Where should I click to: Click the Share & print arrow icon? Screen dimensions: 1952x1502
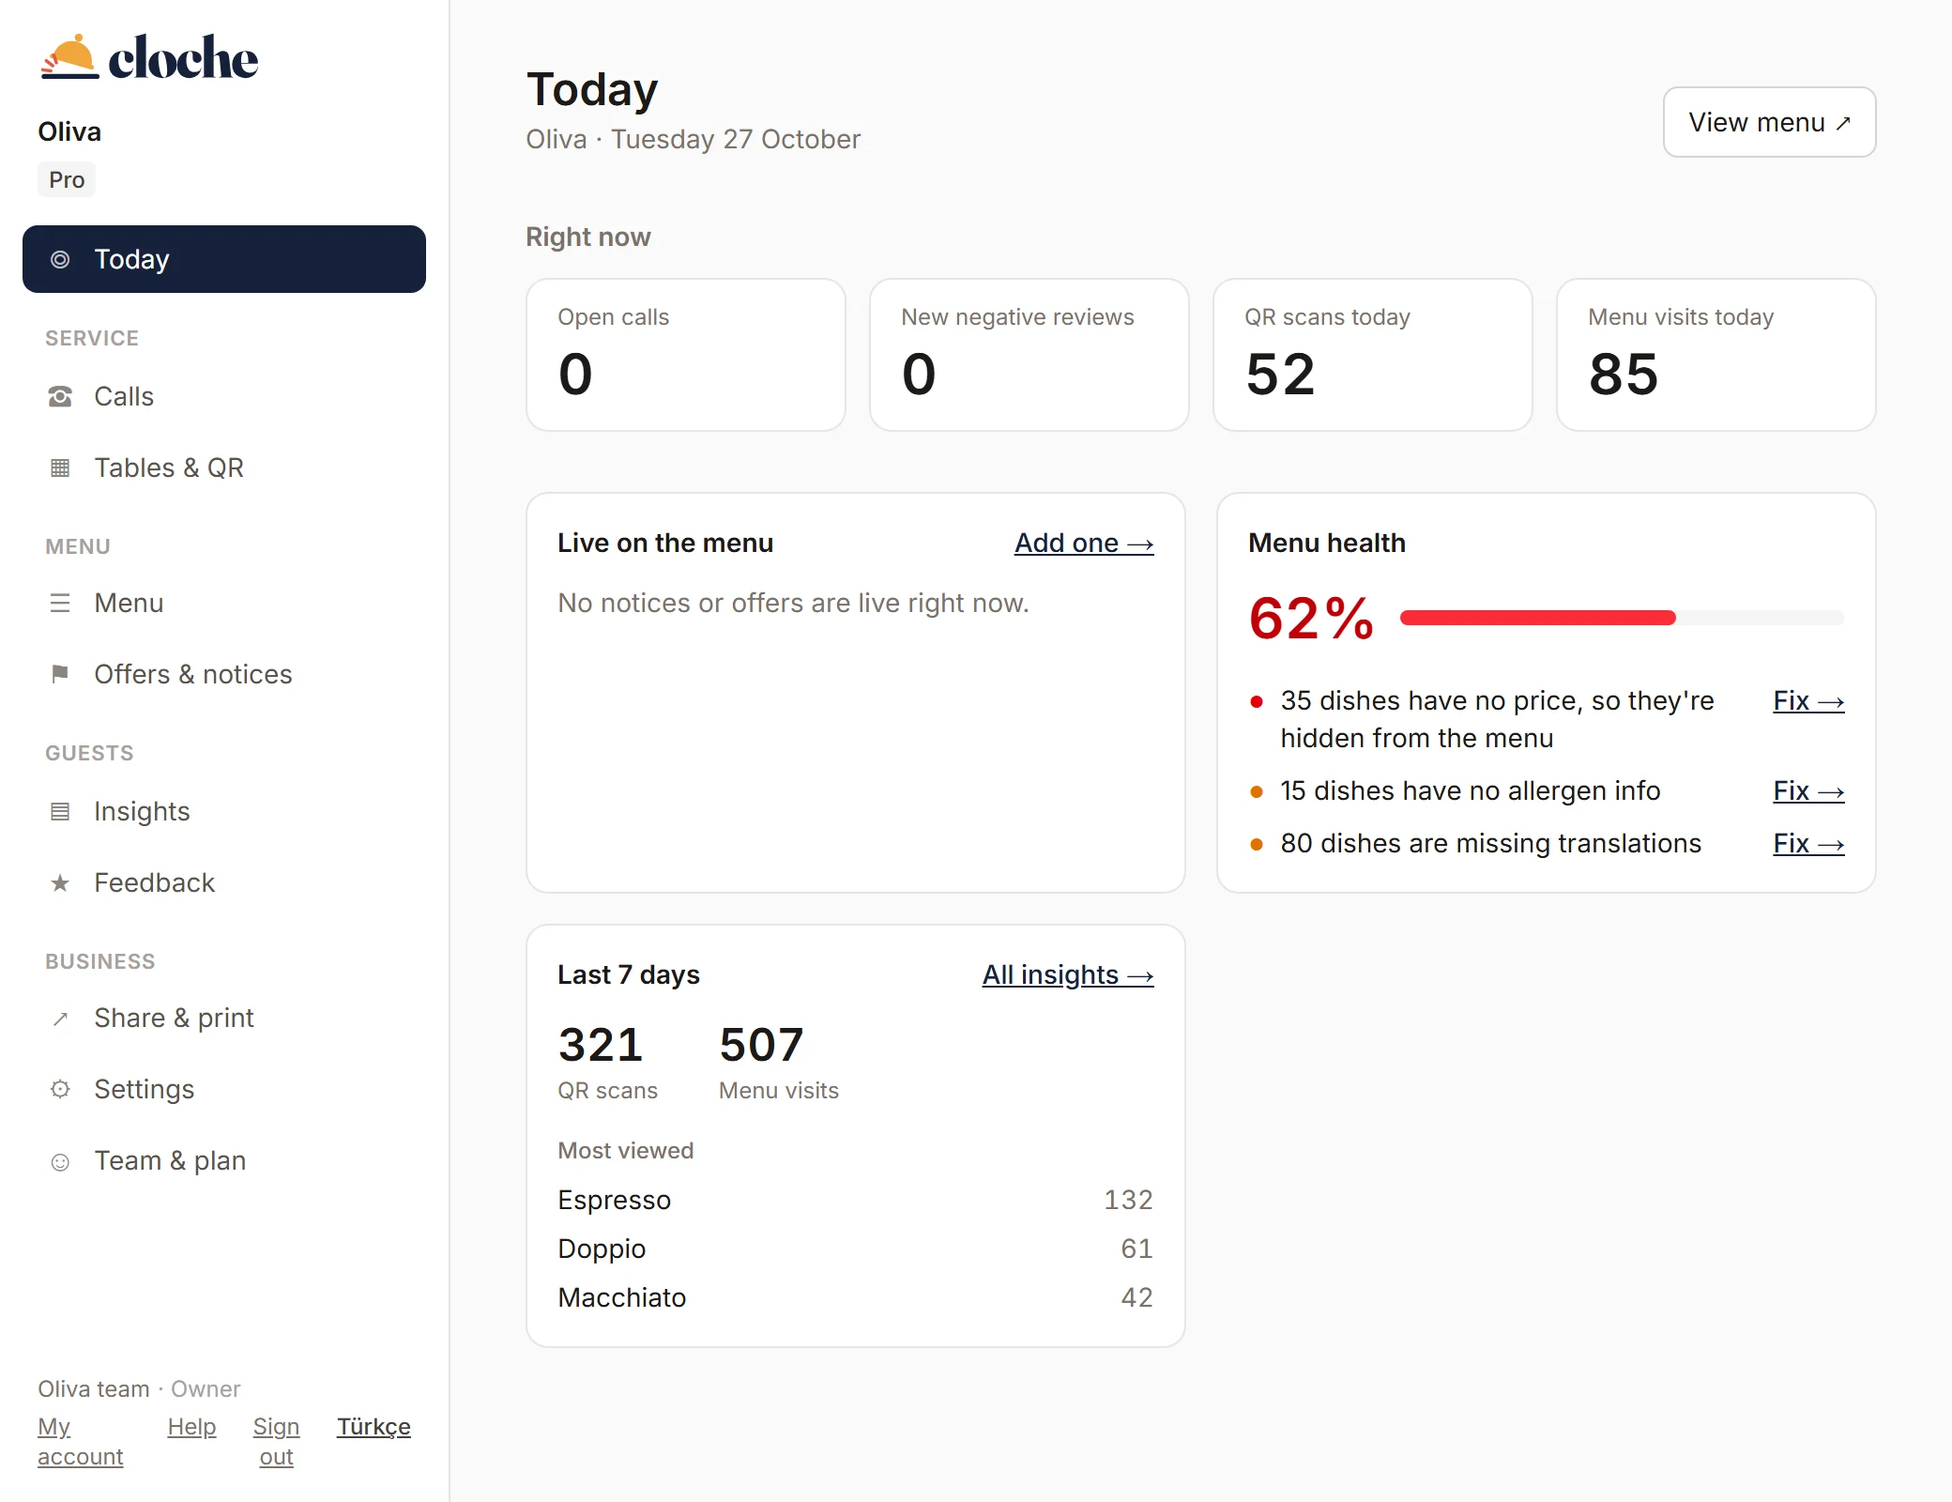pos(60,1018)
